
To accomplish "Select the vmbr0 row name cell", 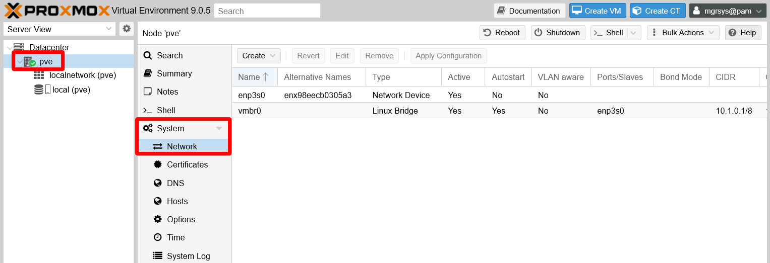I will (250, 111).
